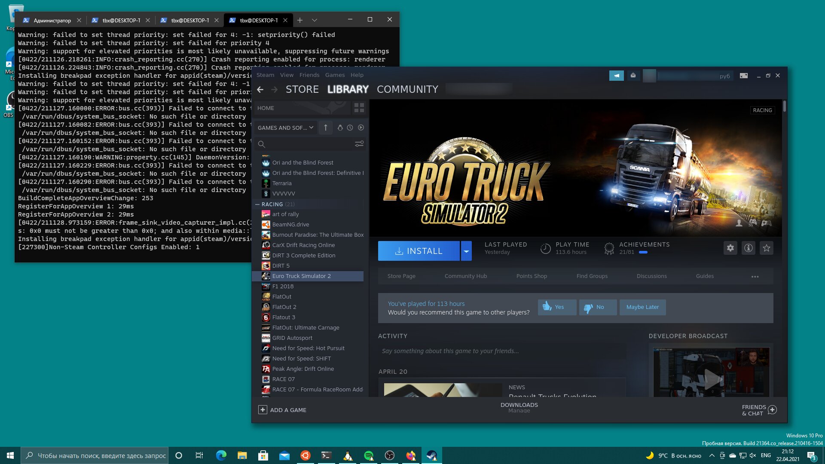Click the download/install arrow icon
The height and width of the screenshot is (464, 825).
[x=399, y=250]
